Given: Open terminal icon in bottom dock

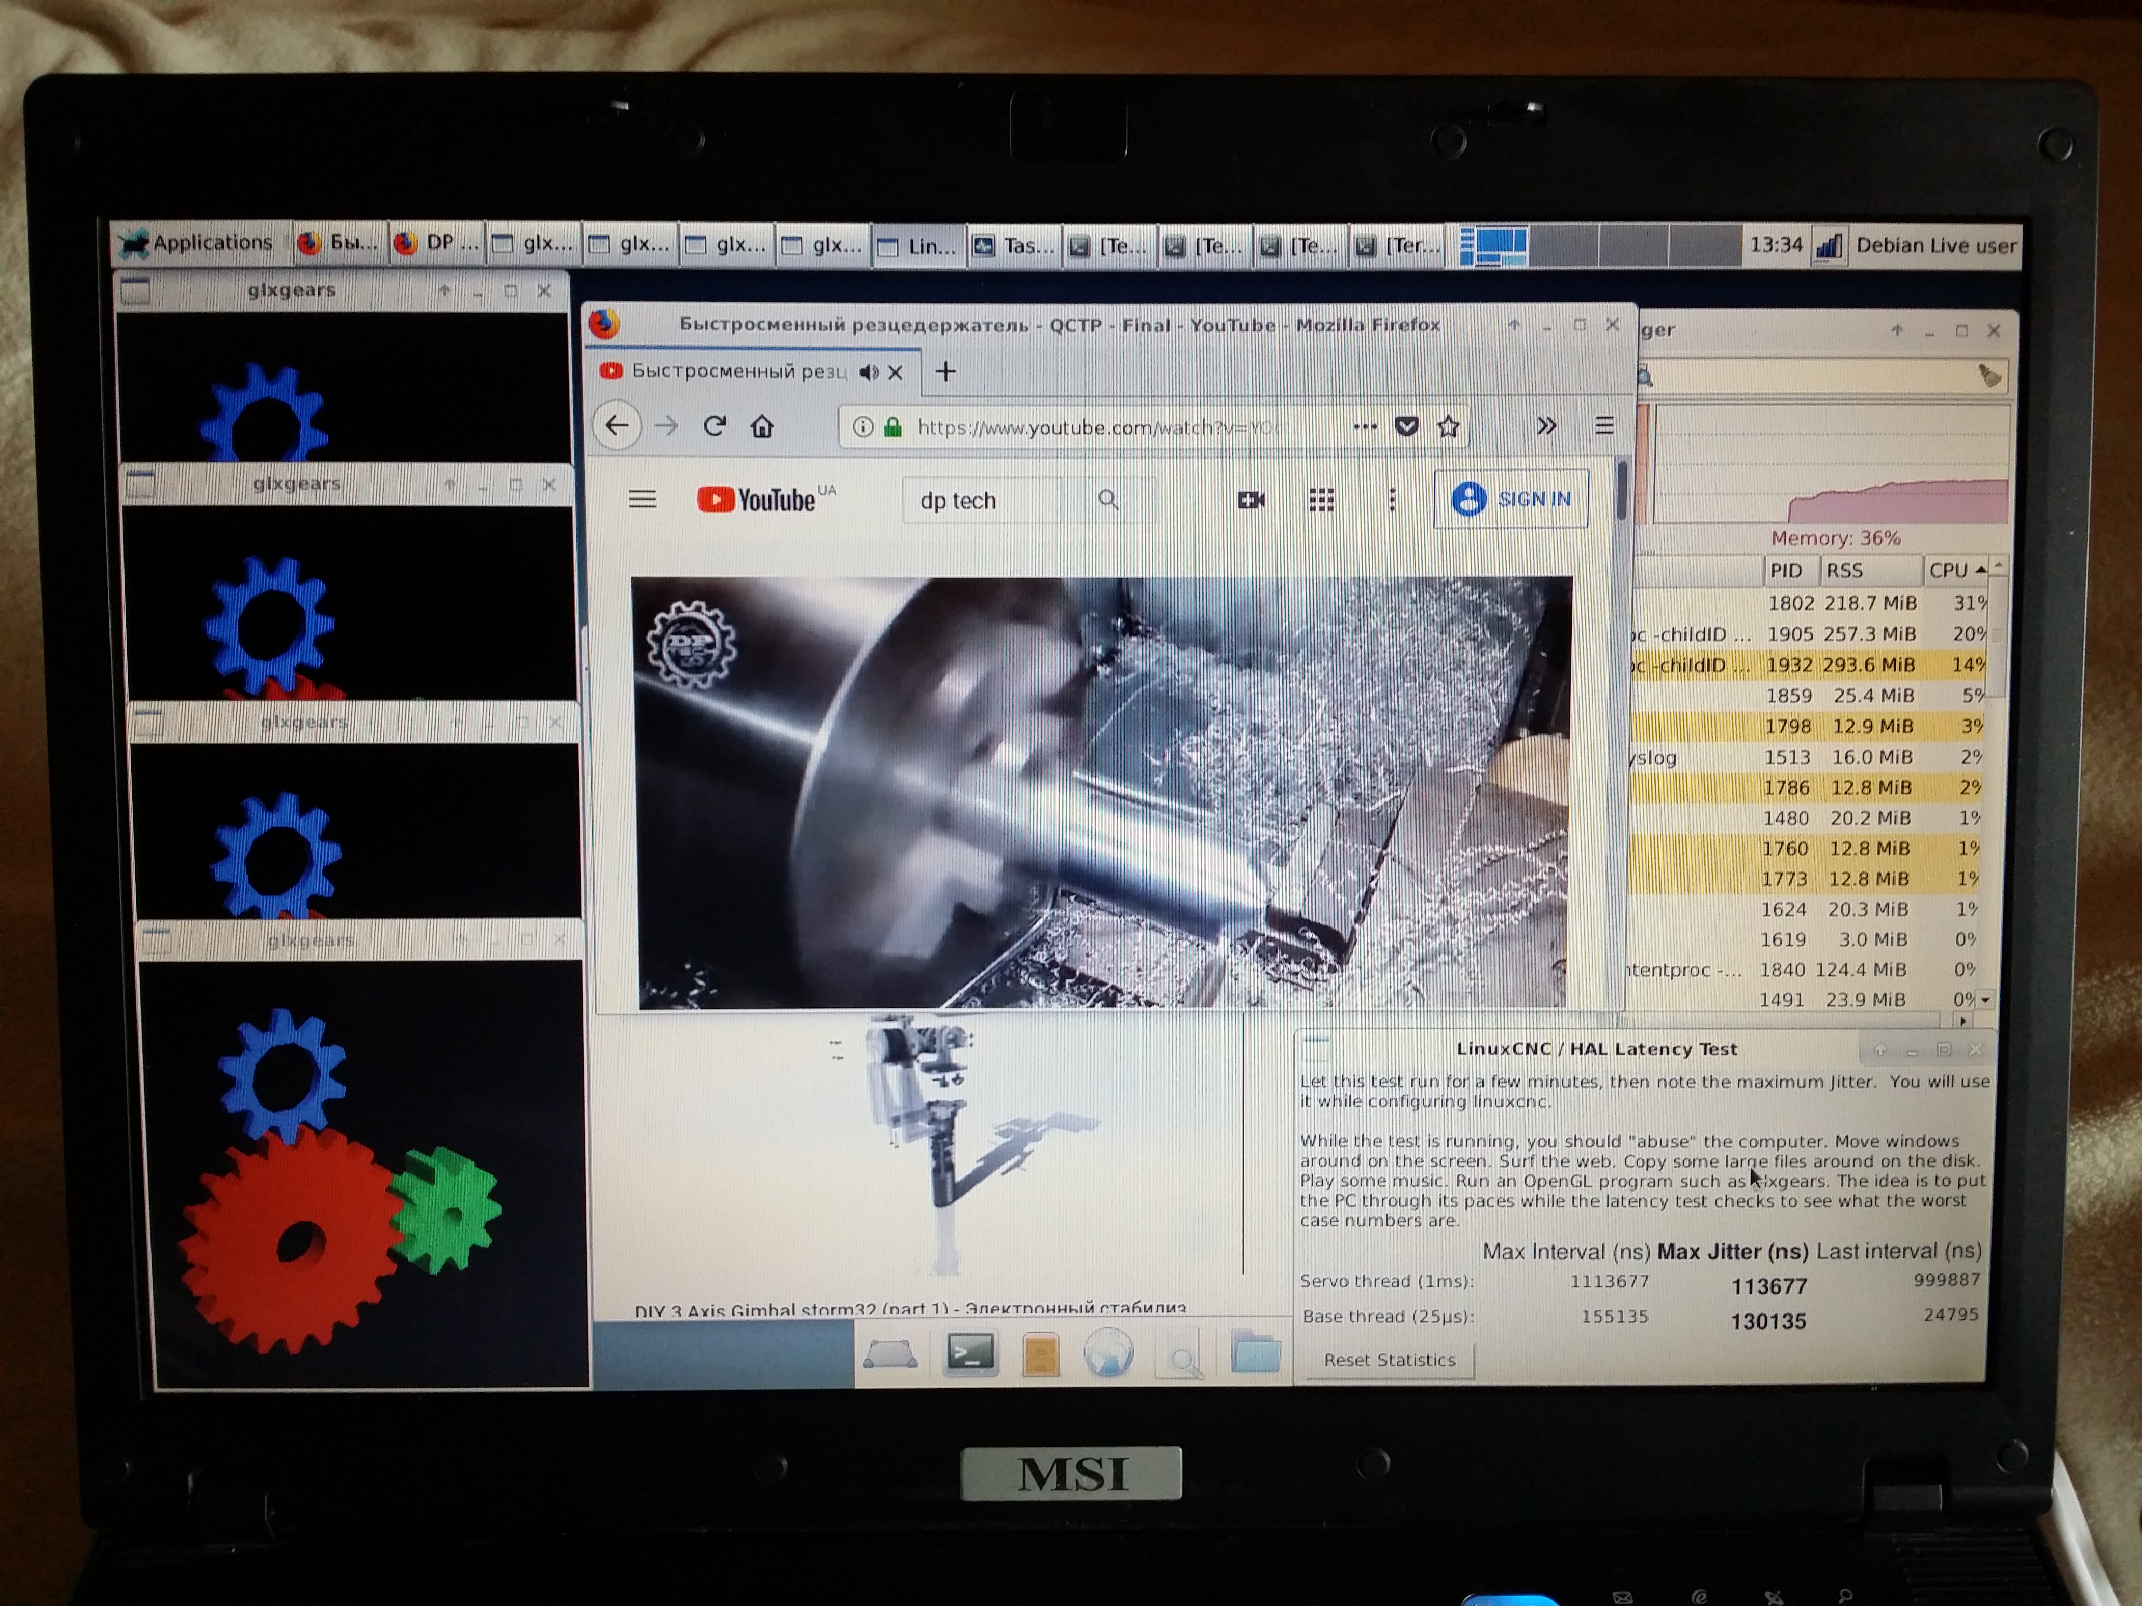Looking at the screenshot, I should click(970, 1352).
